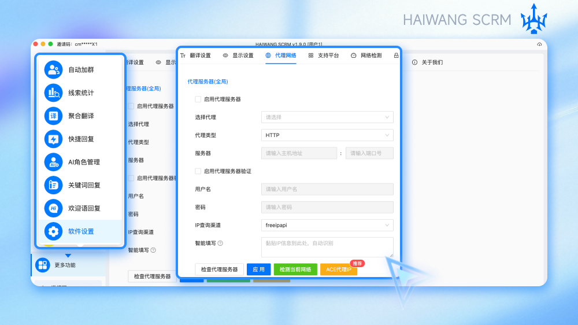Enable the 启用代理服务器 checkbox
Viewport: 578px width, 325px height.
pos(198,99)
